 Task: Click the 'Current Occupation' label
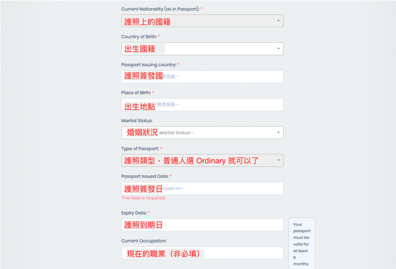tap(143, 241)
